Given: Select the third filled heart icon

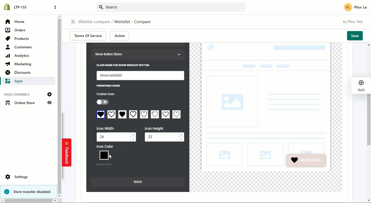Looking at the screenshot, I should pos(122,114).
